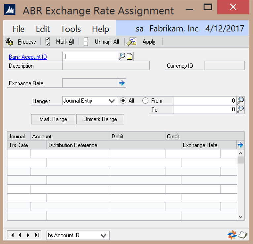Go to the first record navigation button
Image resolution: width=253 pixels, height=244 pixels.
[12, 235]
